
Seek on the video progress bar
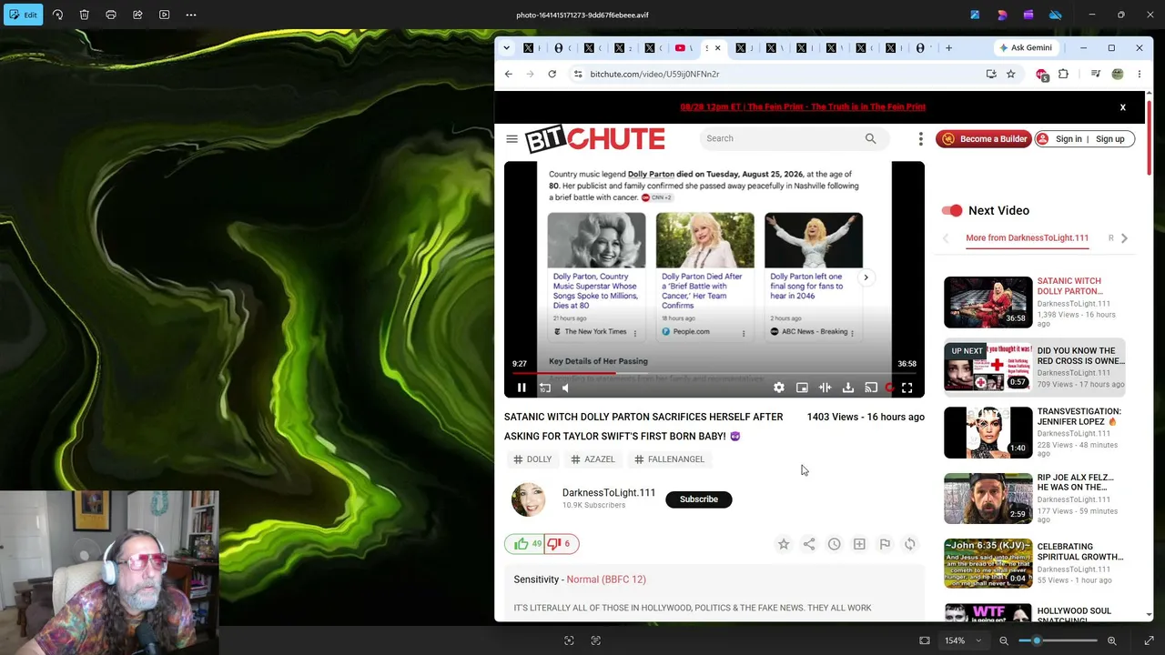point(714,373)
